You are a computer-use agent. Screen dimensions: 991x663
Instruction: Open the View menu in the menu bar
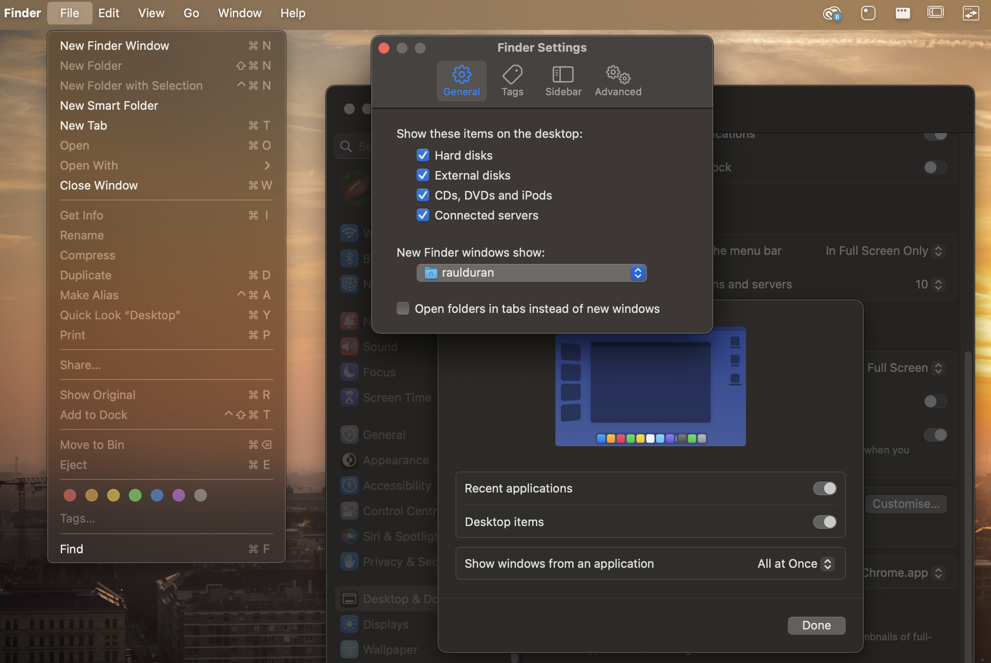[x=151, y=13]
